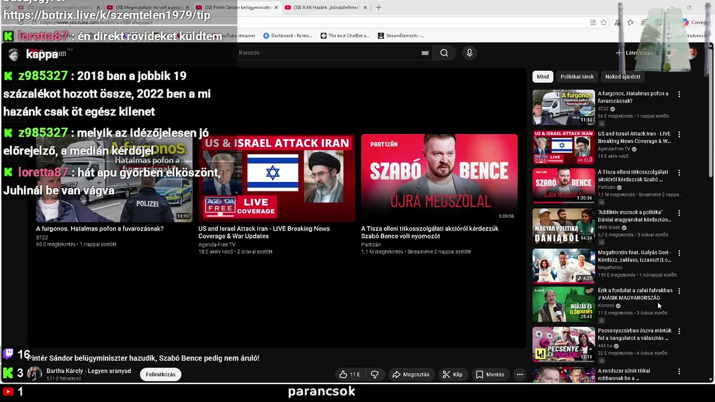Open a new browser tab with plus
Screen dimensions: 715x402
[x=379, y=7]
